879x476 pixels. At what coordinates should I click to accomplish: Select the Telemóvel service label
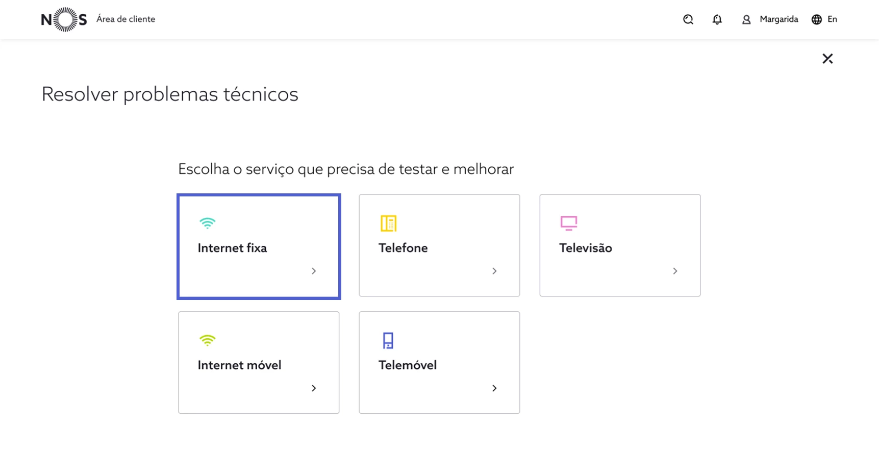(x=407, y=365)
